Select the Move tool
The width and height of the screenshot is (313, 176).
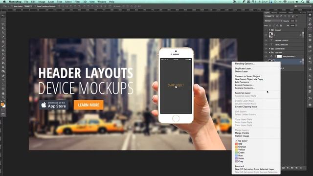click(3, 16)
